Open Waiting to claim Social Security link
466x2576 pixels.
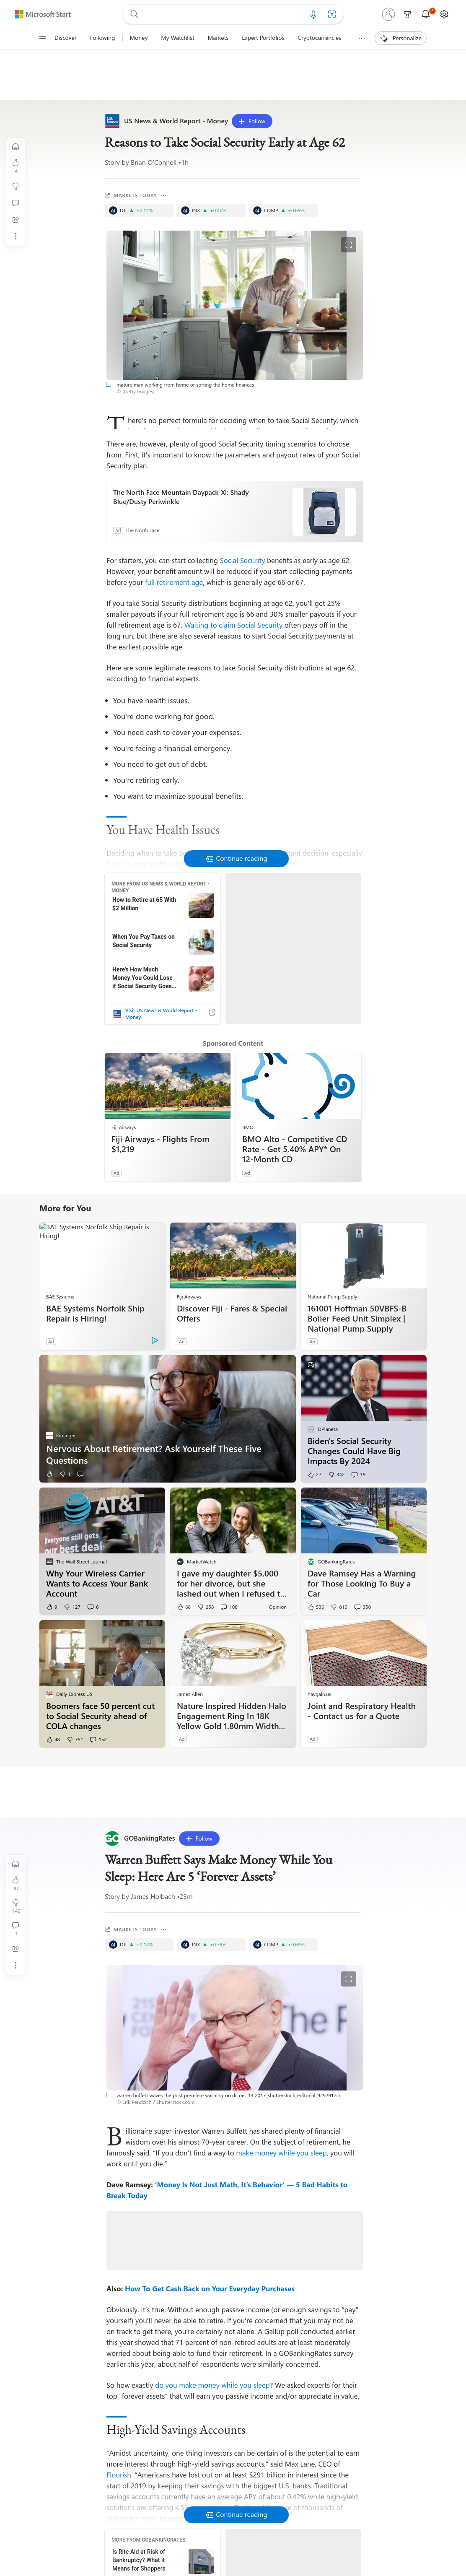click(x=233, y=626)
